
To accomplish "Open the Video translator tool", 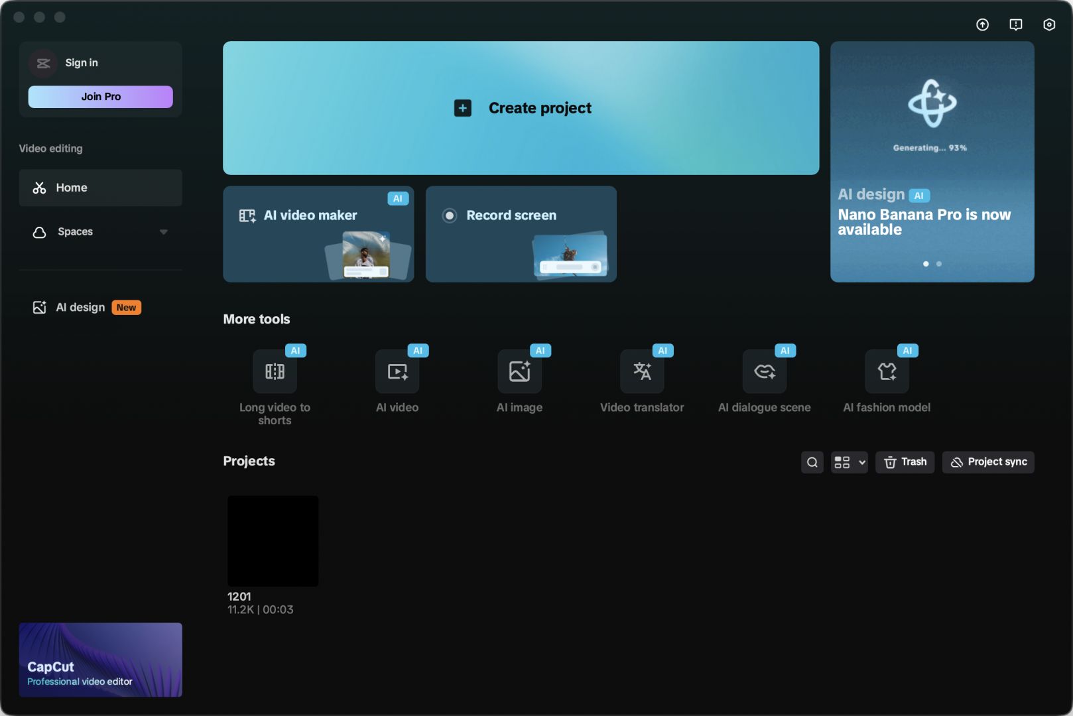I will pyautogui.click(x=641, y=372).
